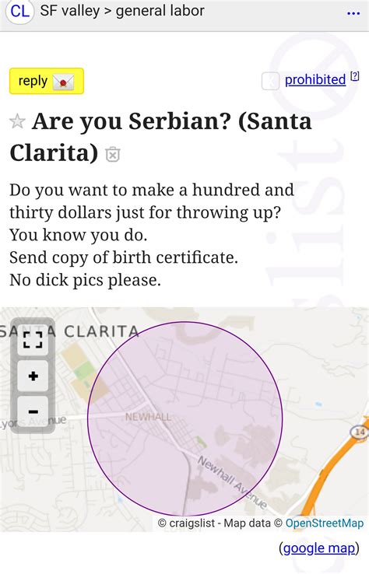The image size is (369, 574).
Task: Click the Are you Serbian posting title
Action: pos(160,137)
